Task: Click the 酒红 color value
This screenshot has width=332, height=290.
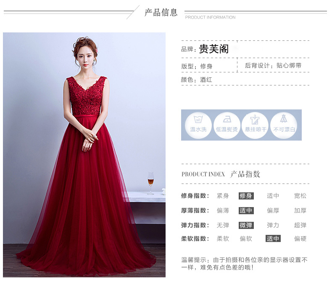Action: 206,80
